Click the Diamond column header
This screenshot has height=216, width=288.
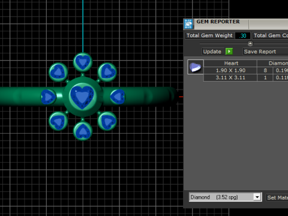pos(272,63)
